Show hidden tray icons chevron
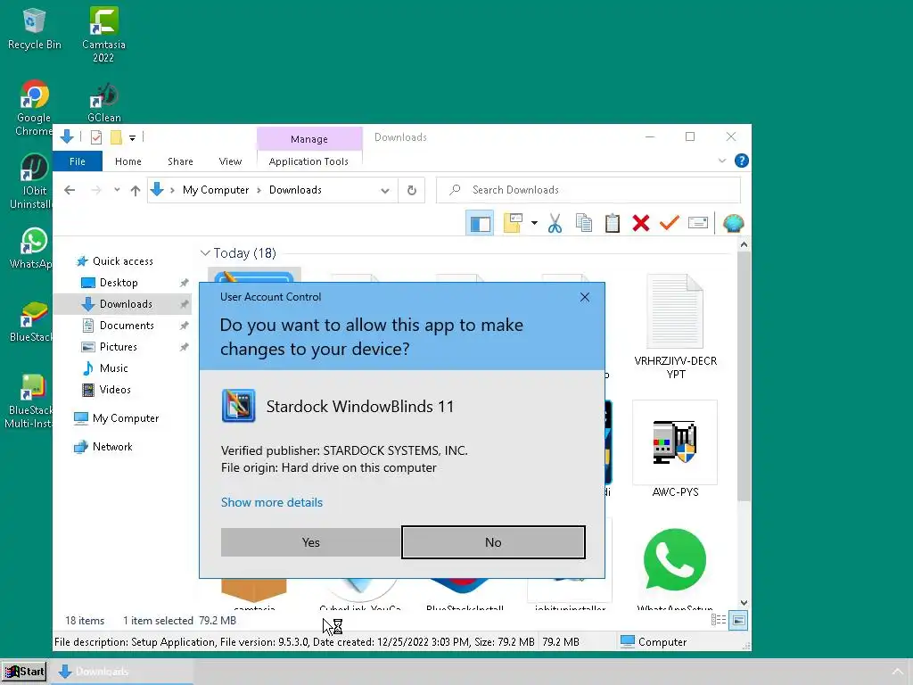Image resolution: width=913 pixels, height=685 pixels. tap(897, 672)
